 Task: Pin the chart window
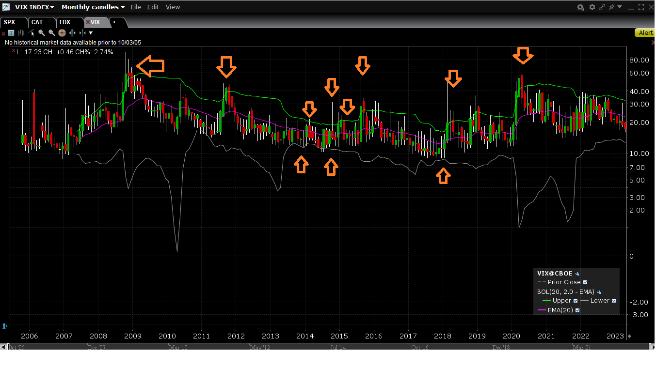pos(612,7)
